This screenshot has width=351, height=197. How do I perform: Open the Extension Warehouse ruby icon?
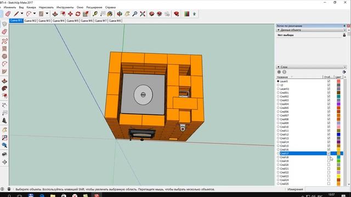177,14
